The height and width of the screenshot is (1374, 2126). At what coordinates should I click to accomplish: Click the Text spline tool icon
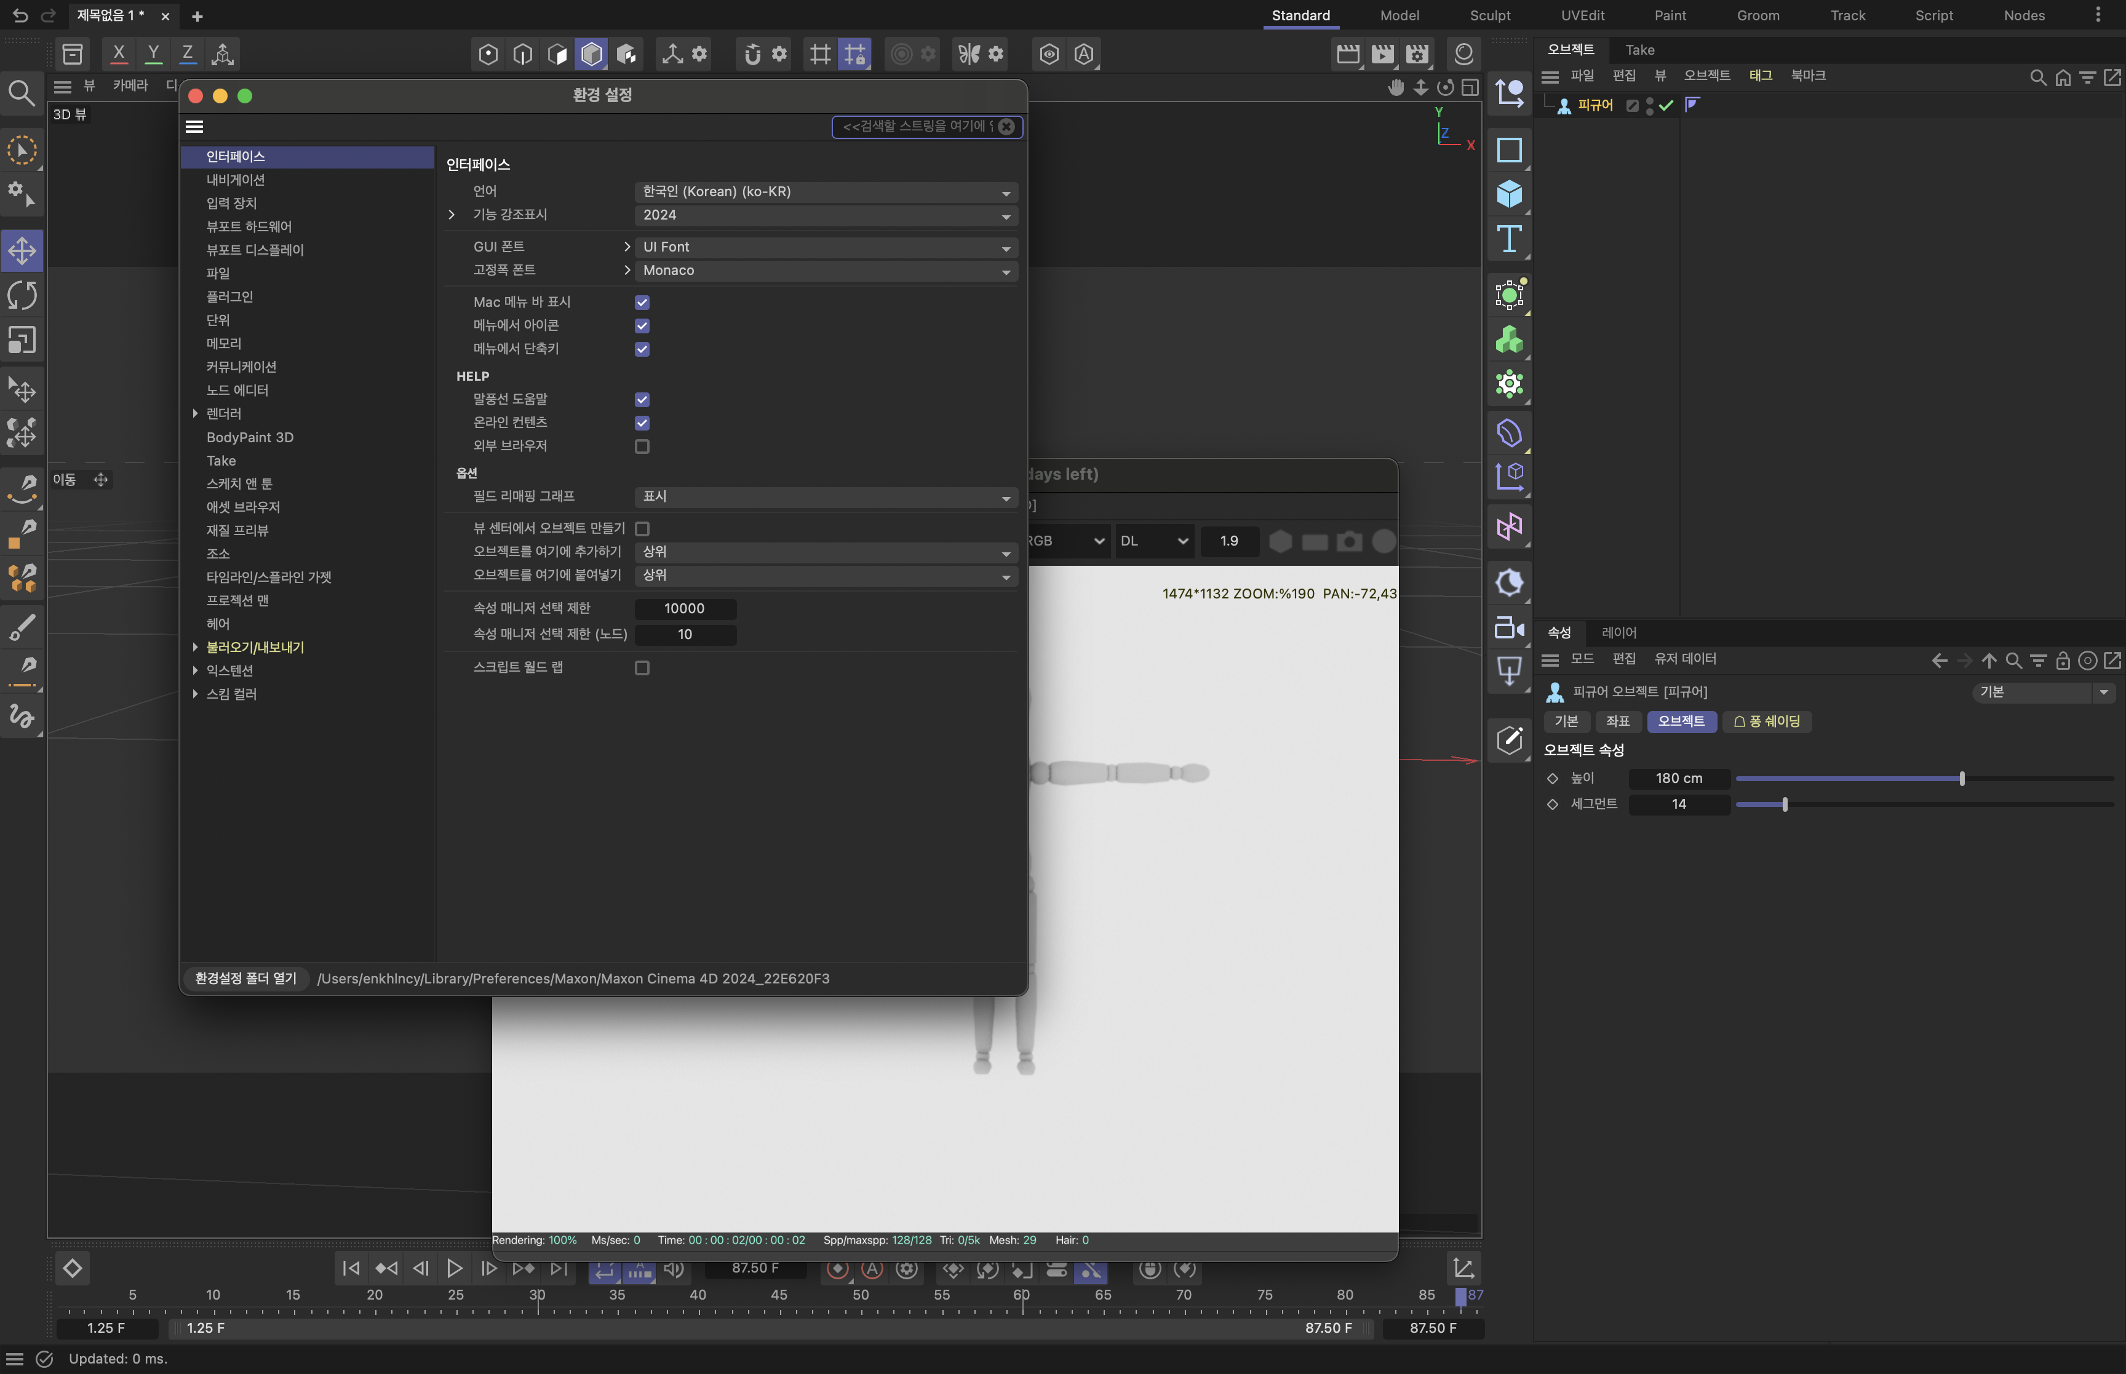click(1508, 238)
